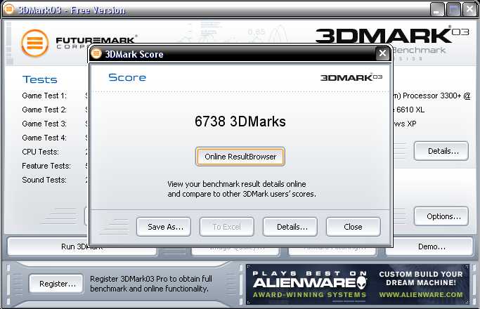Click the Futuremark orange logo in main window
Screen dimensions: 480x309
(35, 43)
